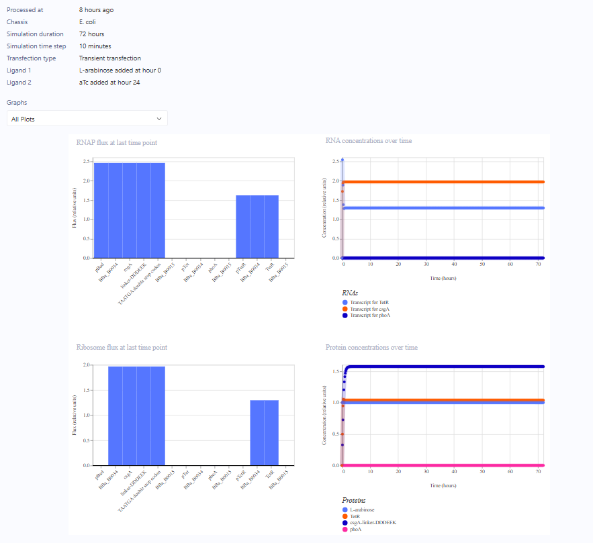
Task: Click the csgA bar in Ribosome flux chart
Action: [130, 416]
